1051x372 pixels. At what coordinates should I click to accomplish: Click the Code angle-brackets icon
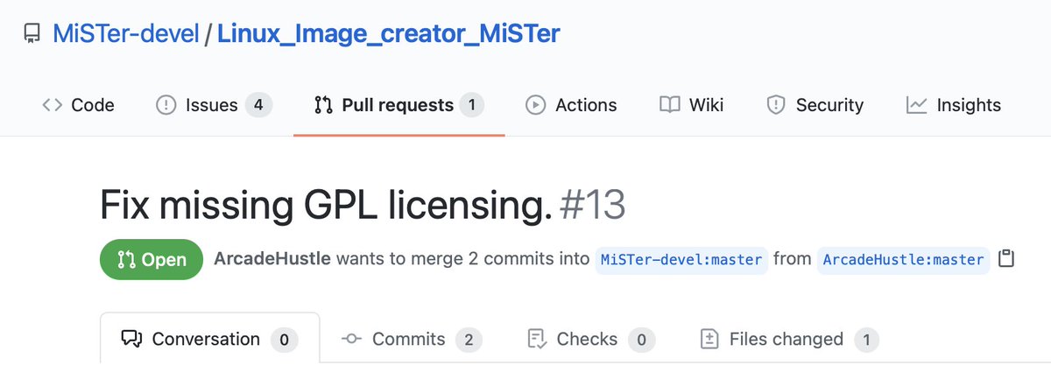[52, 105]
